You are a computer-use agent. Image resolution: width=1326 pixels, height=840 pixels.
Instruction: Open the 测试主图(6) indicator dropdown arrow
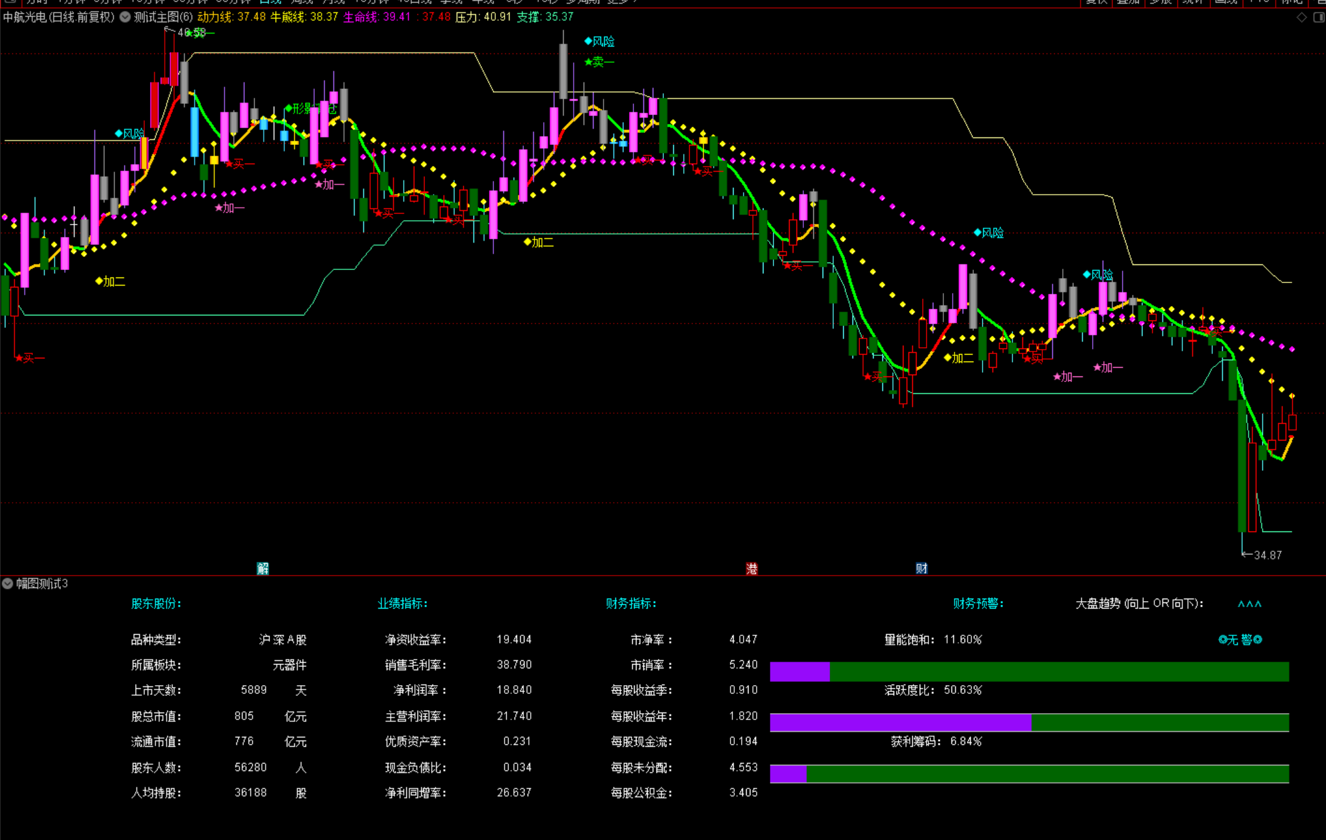125,17
